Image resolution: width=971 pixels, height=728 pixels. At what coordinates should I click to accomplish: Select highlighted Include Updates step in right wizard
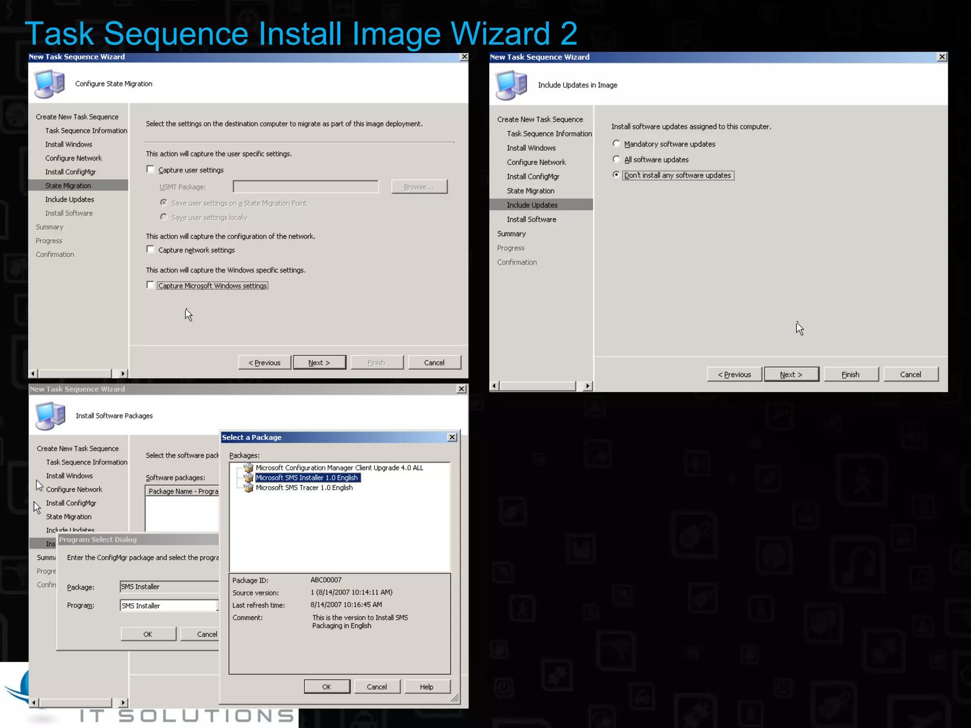click(541, 205)
